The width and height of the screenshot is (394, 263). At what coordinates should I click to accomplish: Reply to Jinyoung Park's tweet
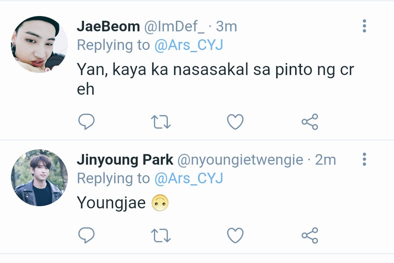(86, 235)
